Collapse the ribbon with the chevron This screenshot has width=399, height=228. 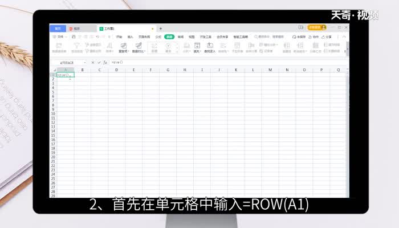[344, 37]
